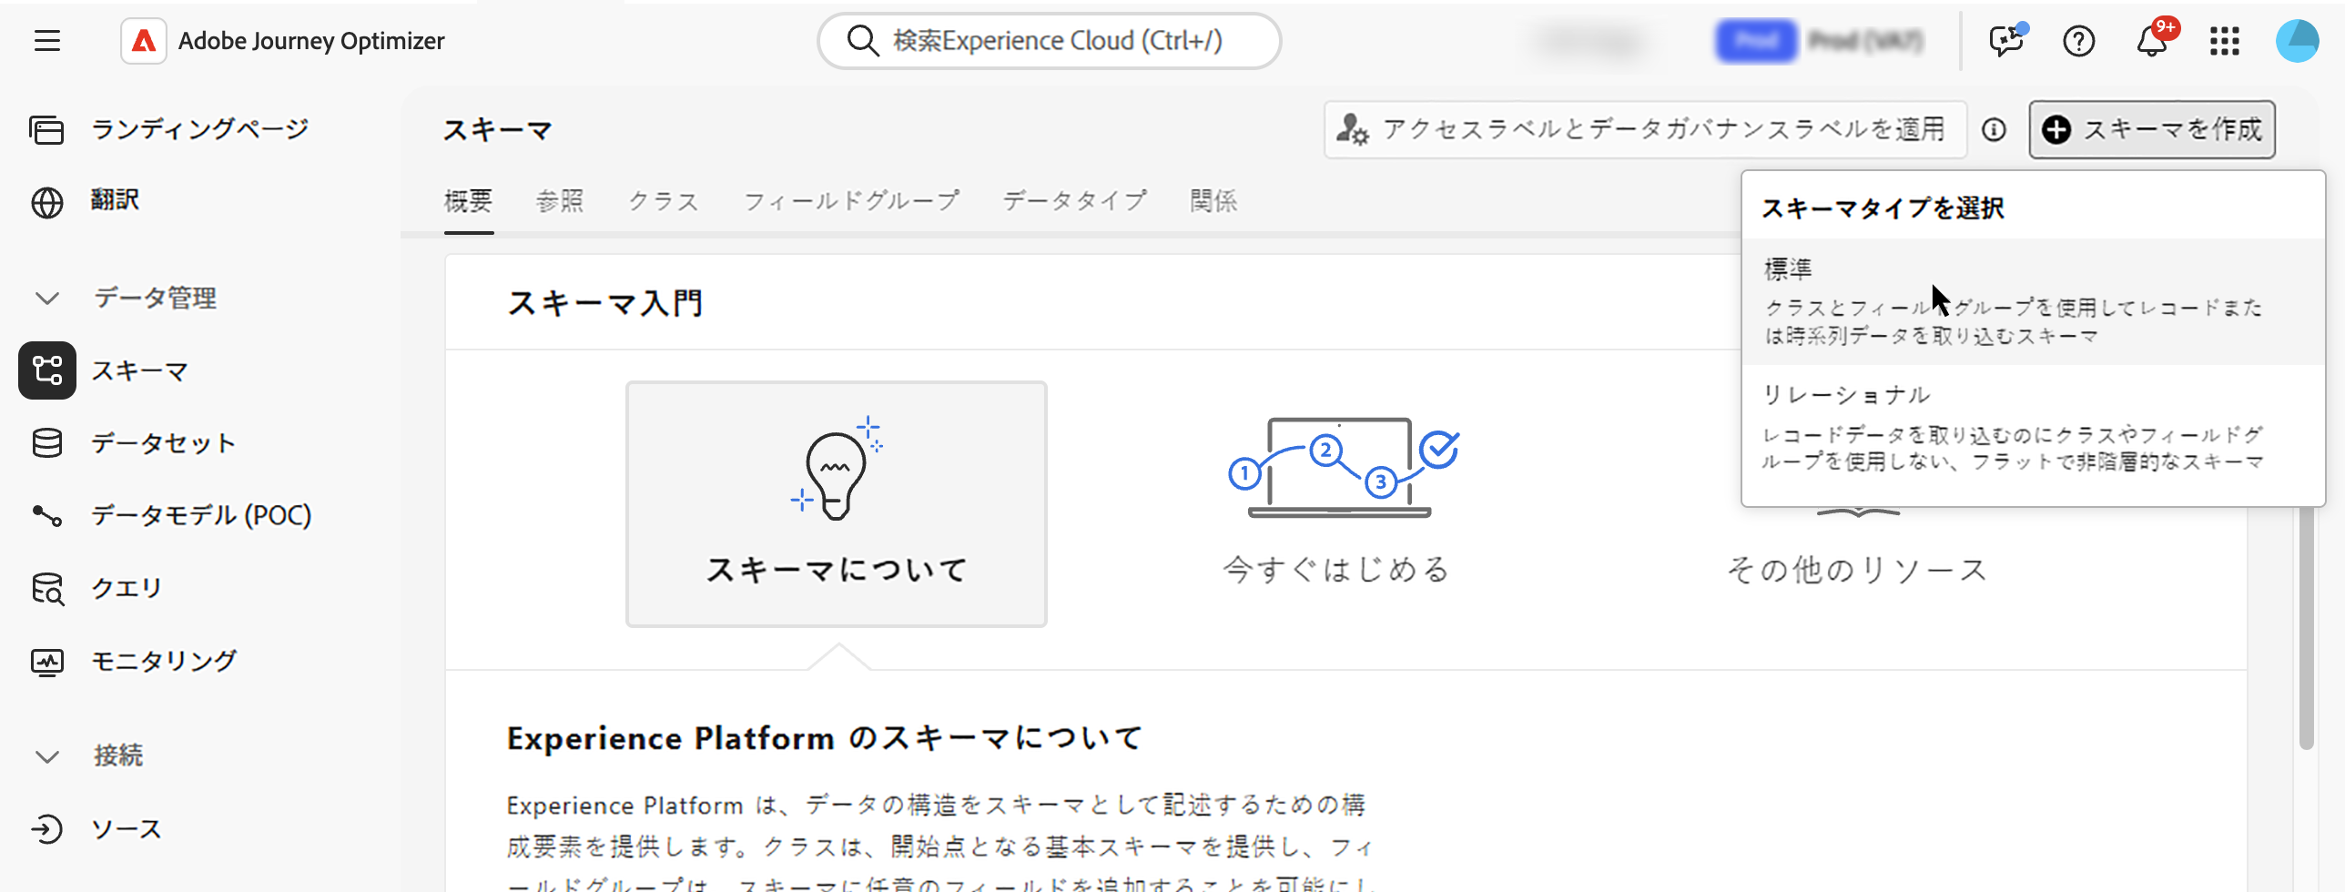Open the user profile avatar
This screenshot has width=2345, height=892.
click(x=2298, y=41)
